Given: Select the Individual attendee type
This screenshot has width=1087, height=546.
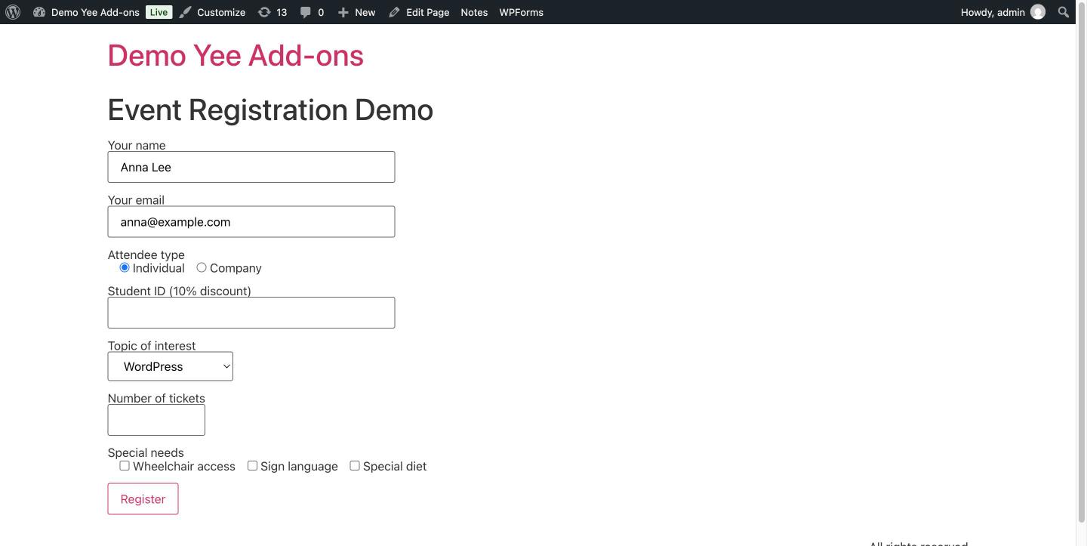Looking at the screenshot, I should [x=125, y=267].
